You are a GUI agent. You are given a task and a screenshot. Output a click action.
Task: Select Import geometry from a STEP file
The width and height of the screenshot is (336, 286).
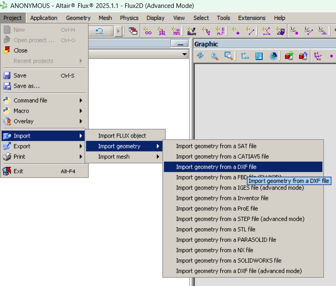click(243, 219)
